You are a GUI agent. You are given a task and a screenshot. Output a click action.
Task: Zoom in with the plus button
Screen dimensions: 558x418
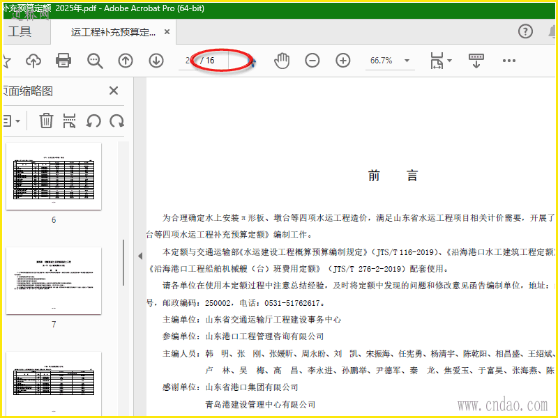coord(342,61)
